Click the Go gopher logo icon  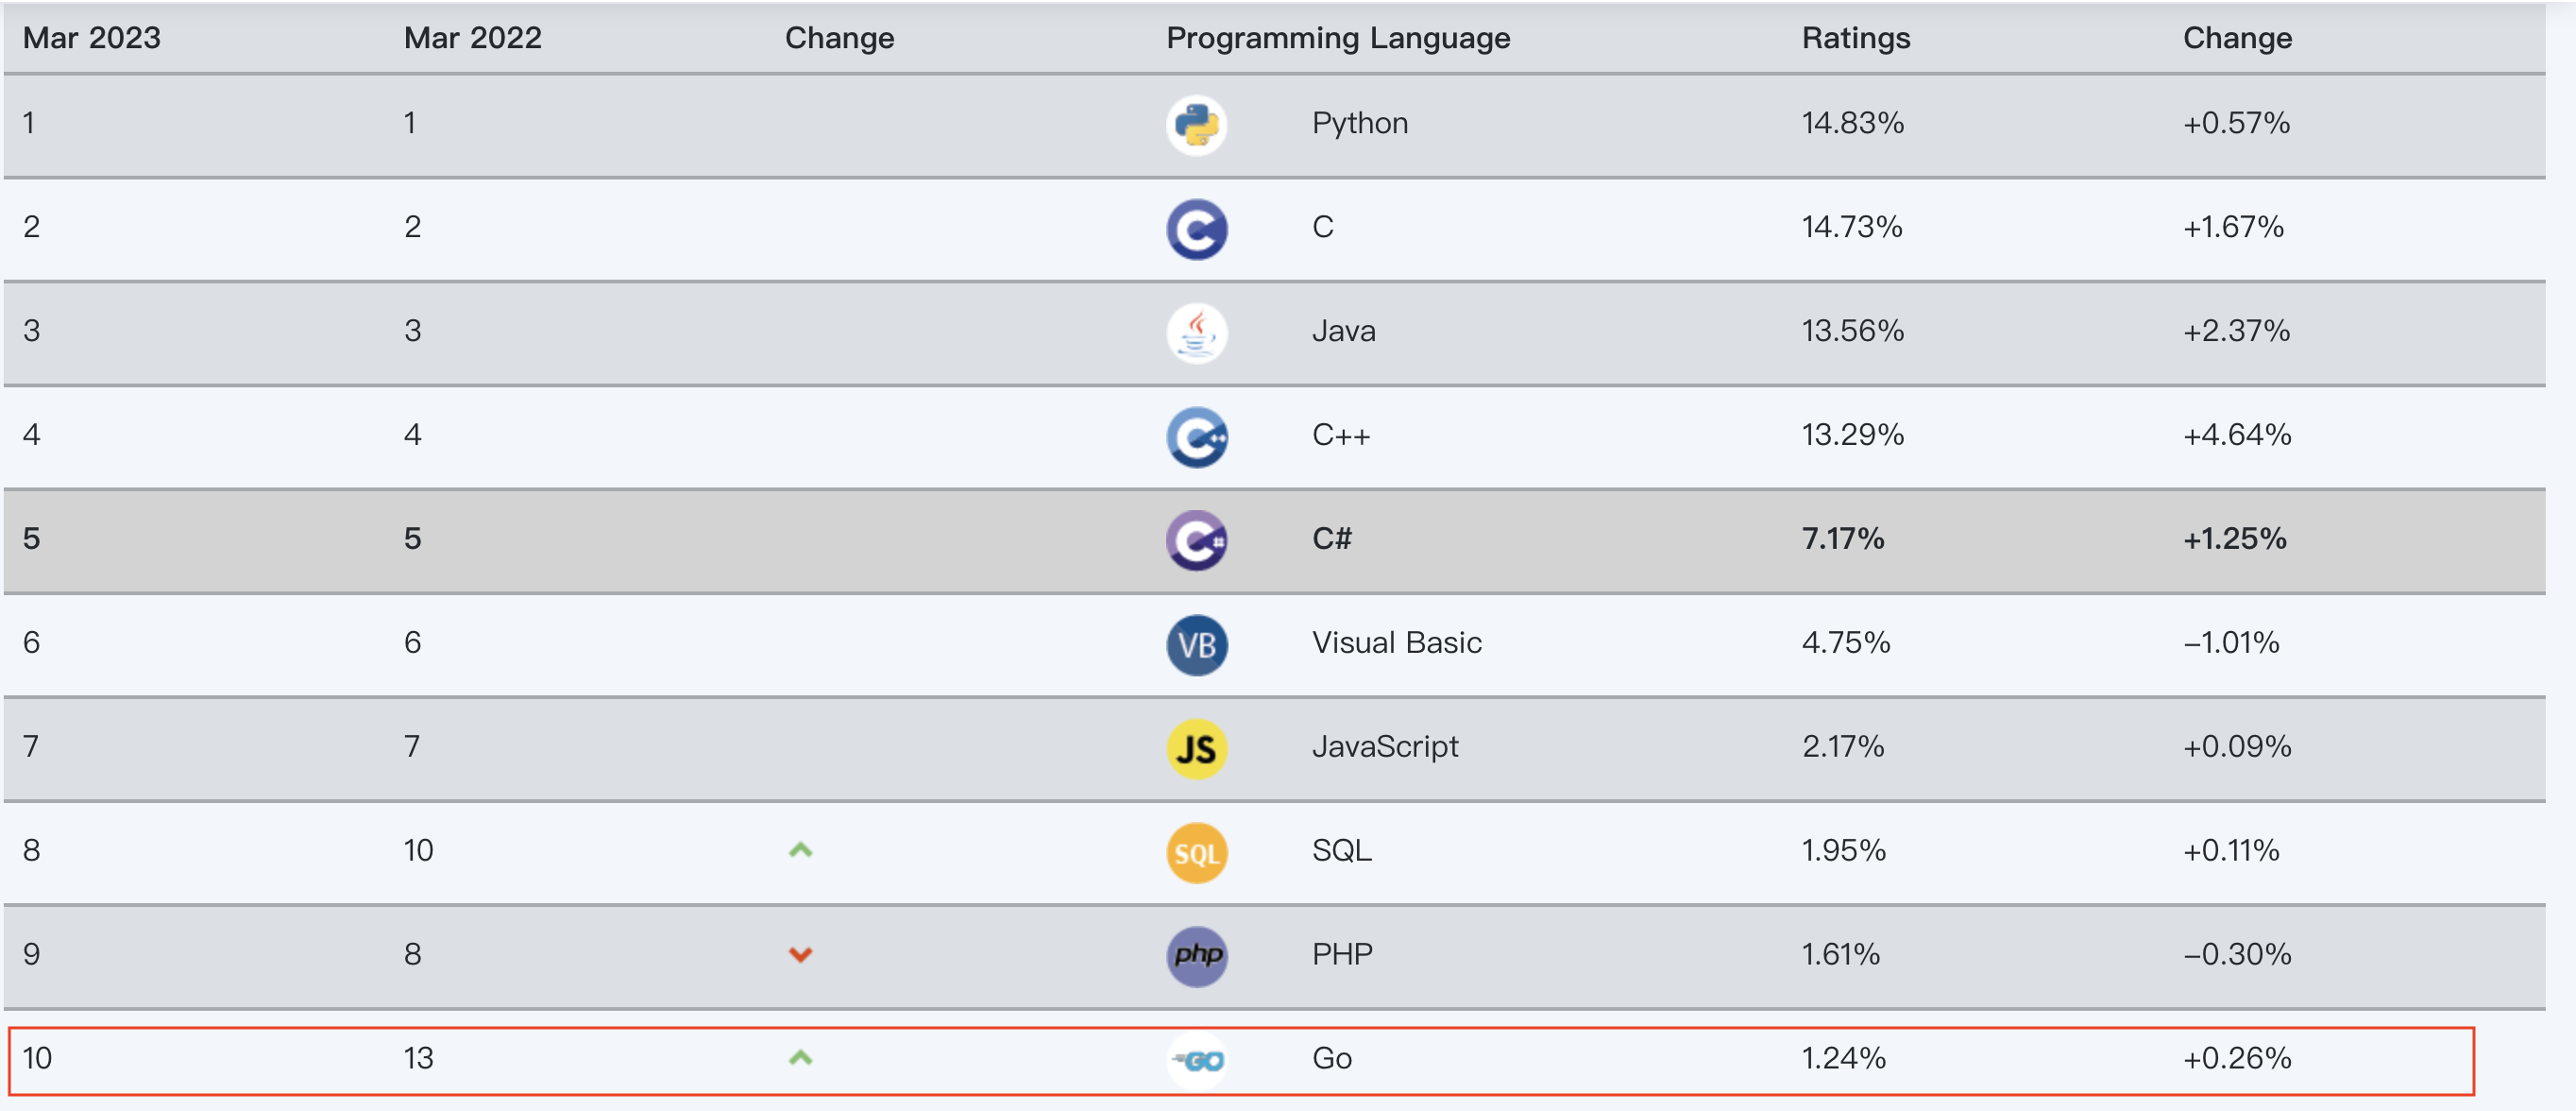coord(1198,1060)
